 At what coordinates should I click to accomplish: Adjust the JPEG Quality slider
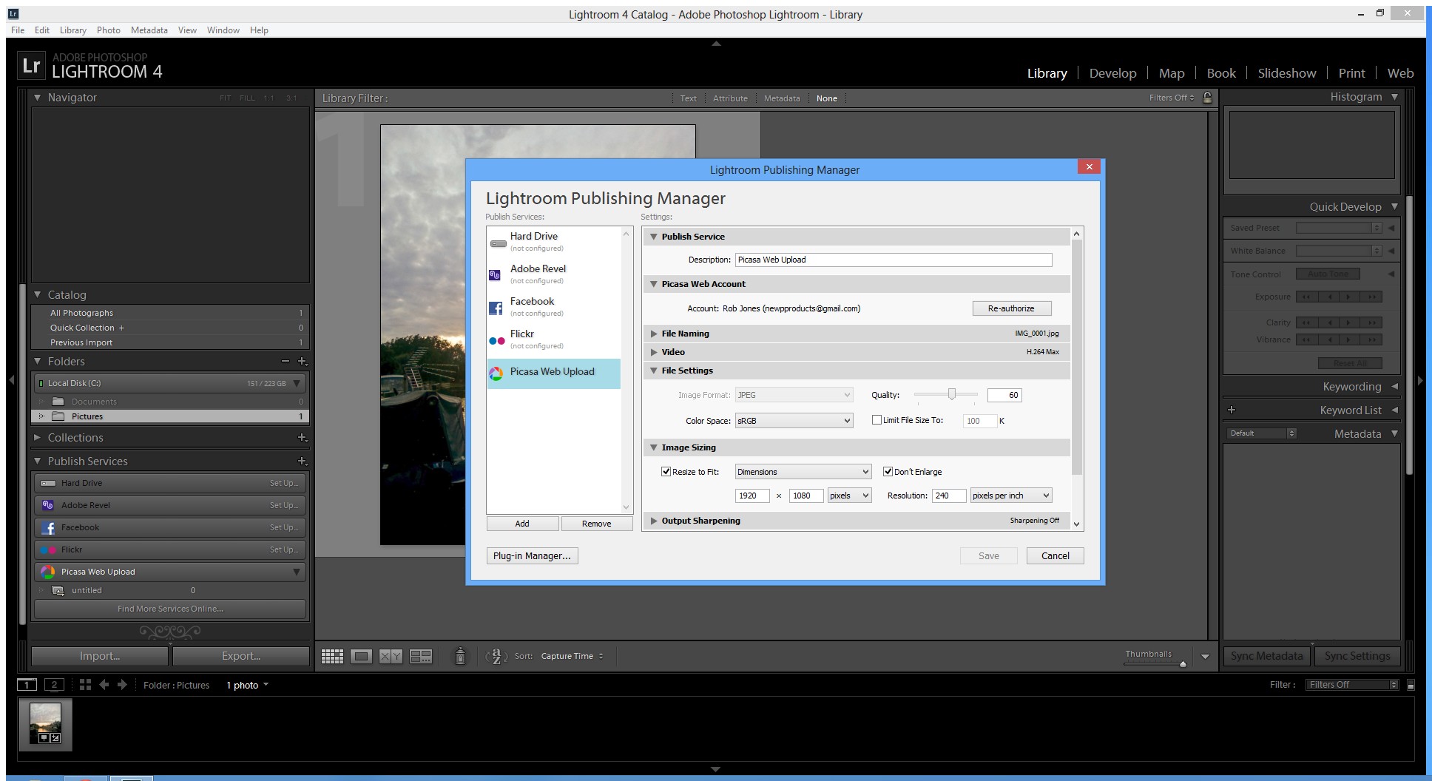[951, 395]
